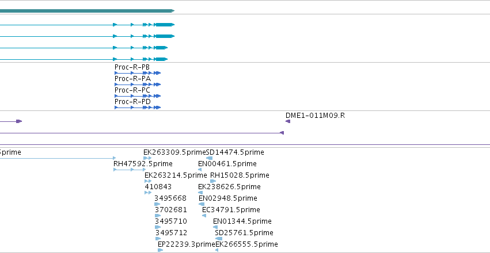
Task: Select the 3495668 feature label
Action: click(x=170, y=198)
